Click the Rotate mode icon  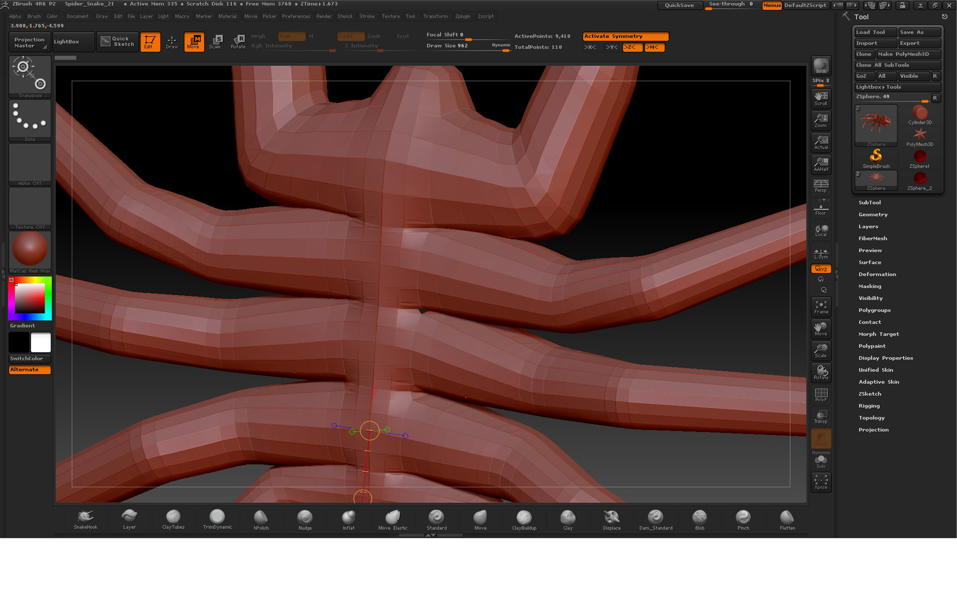[238, 42]
